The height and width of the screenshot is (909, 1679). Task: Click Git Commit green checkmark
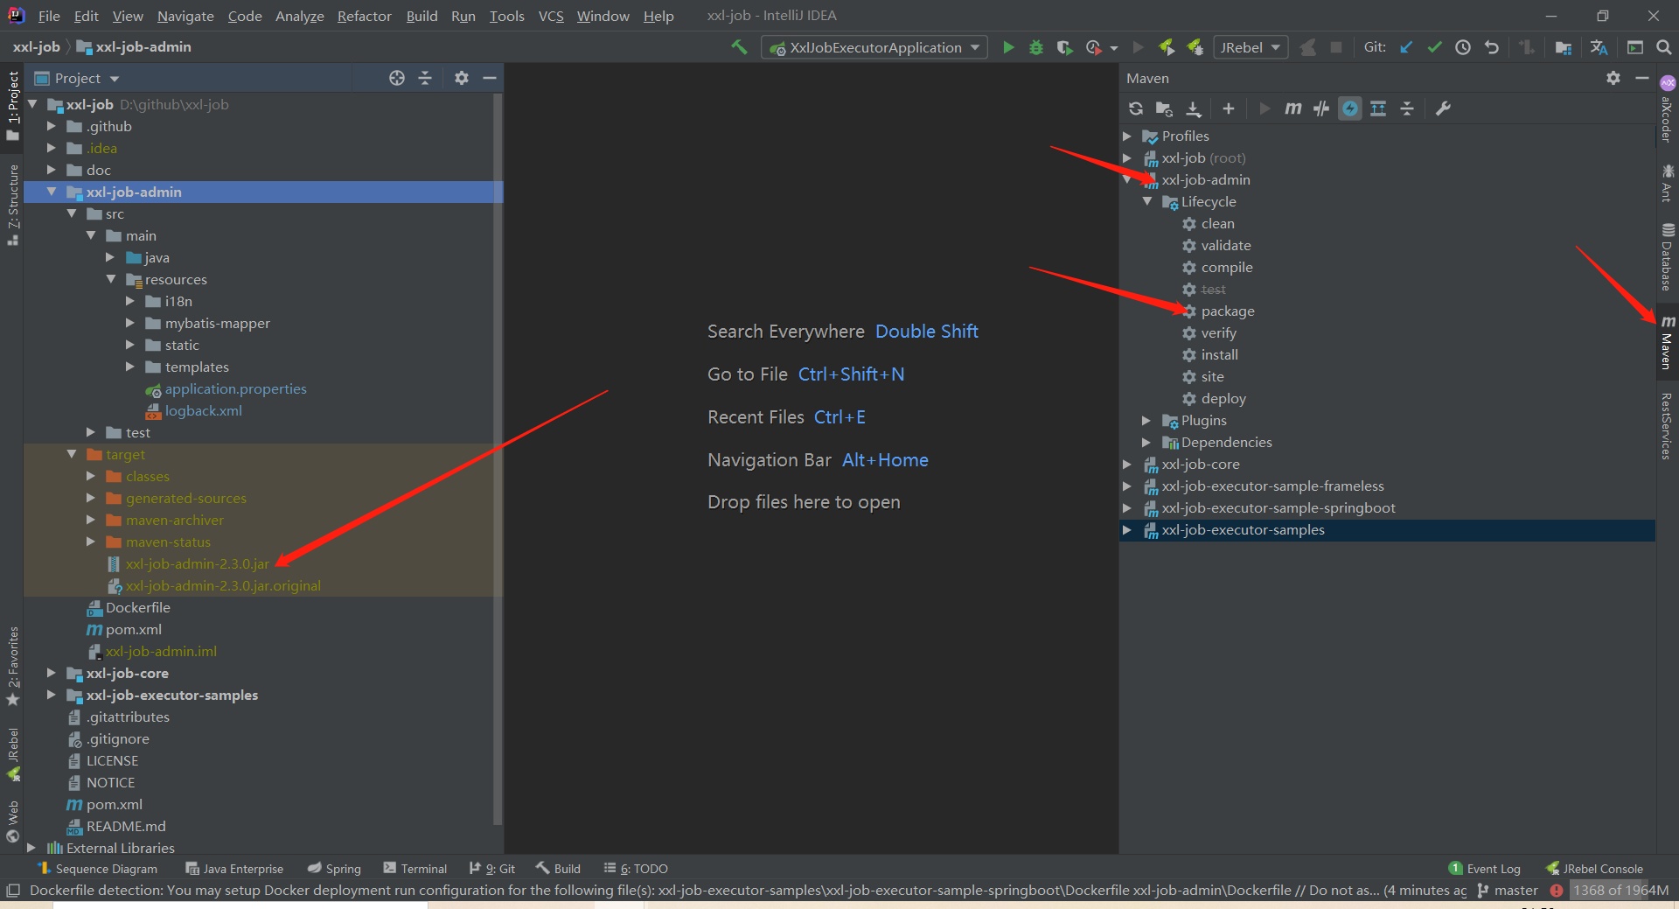pyautogui.click(x=1434, y=47)
